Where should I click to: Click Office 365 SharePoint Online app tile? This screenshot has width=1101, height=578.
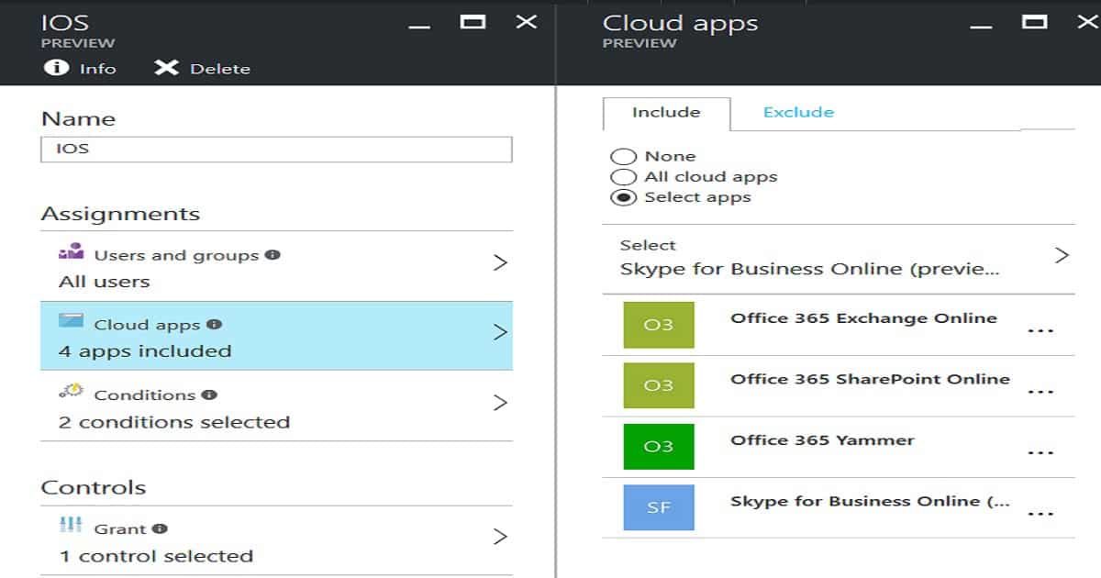click(x=659, y=385)
